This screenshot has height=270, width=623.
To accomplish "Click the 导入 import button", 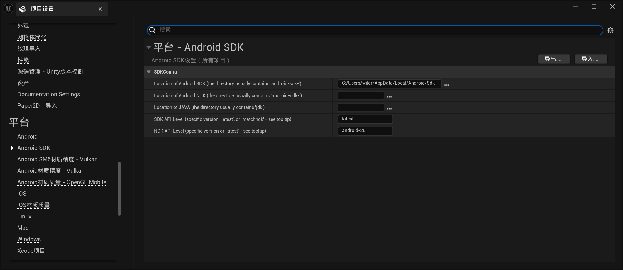I will point(591,59).
